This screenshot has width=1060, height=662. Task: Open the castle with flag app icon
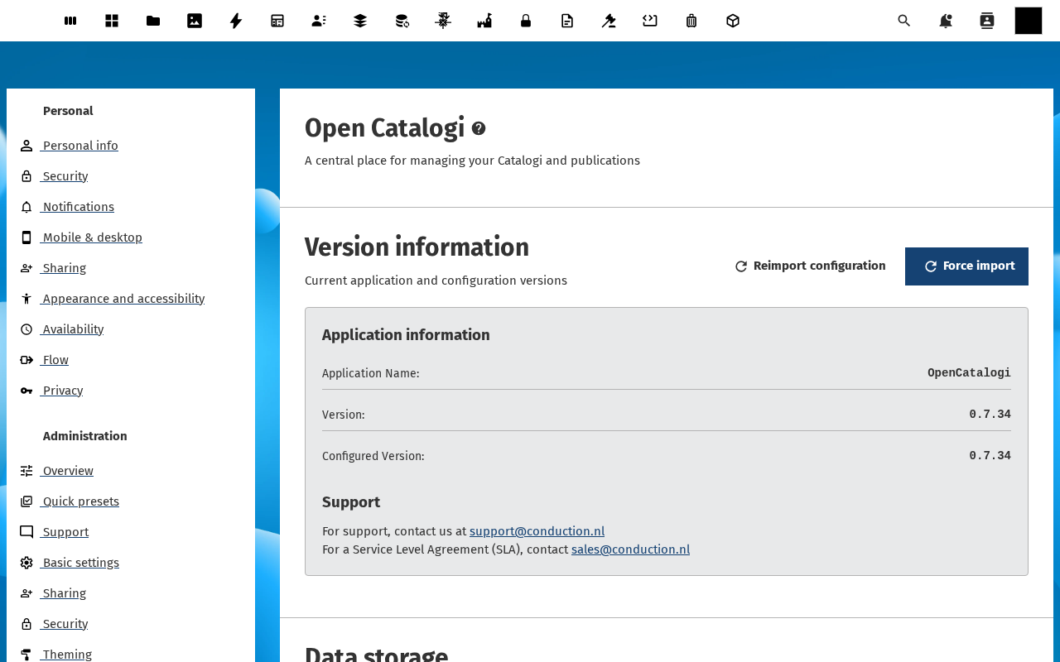[484, 21]
